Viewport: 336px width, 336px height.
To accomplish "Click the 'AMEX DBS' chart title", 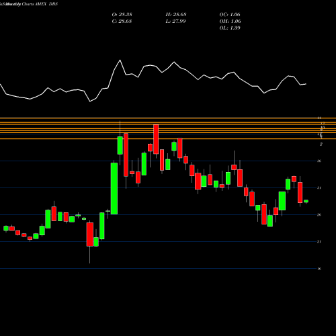I will [x=46, y=4].
